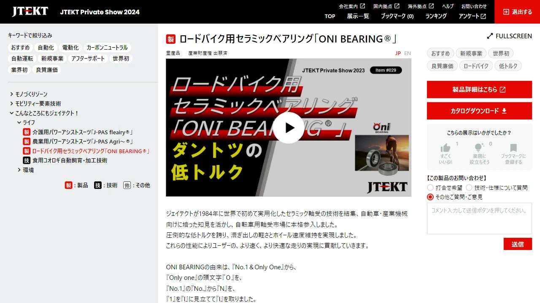The height and width of the screenshot is (303, 540).
Task: Select 技術・仕様について質問 radio button
Action: pyautogui.click(x=469, y=188)
